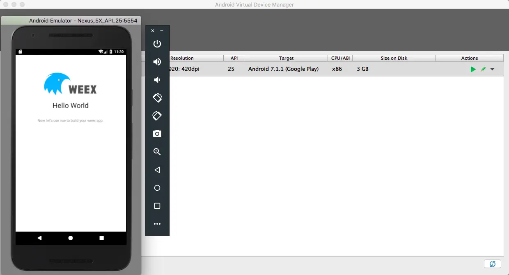Tap the Hello World text in the app

tap(71, 106)
